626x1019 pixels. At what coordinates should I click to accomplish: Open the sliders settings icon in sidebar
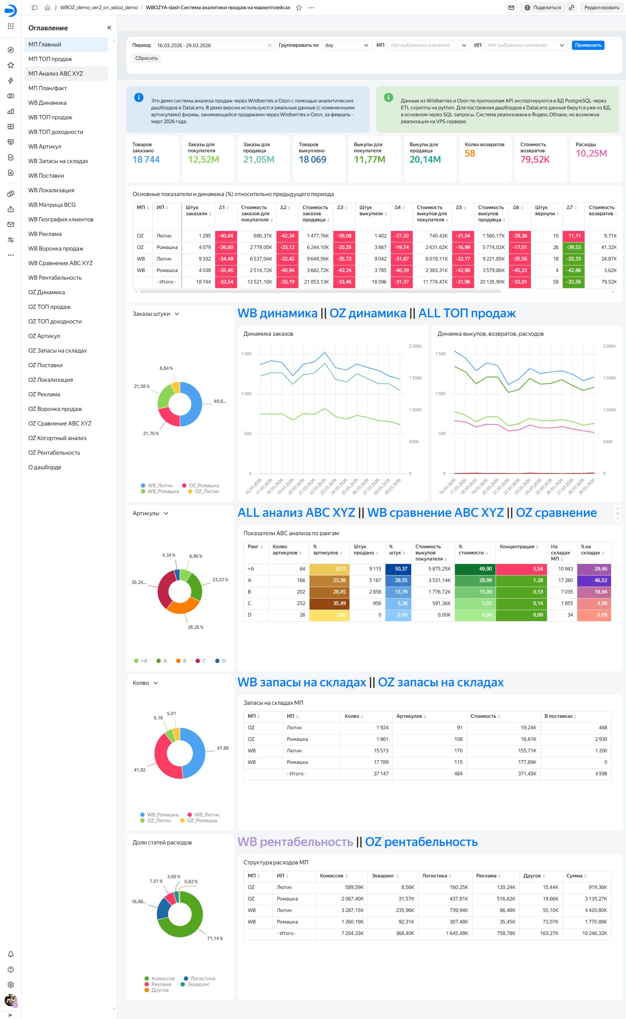click(11, 240)
